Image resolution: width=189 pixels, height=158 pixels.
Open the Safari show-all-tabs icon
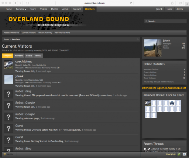pyautogui.click(x=181, y=3)
